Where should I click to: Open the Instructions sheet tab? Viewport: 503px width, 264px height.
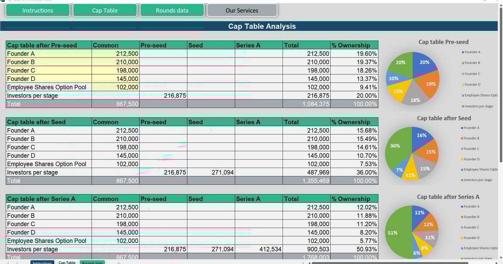point(42,263)
